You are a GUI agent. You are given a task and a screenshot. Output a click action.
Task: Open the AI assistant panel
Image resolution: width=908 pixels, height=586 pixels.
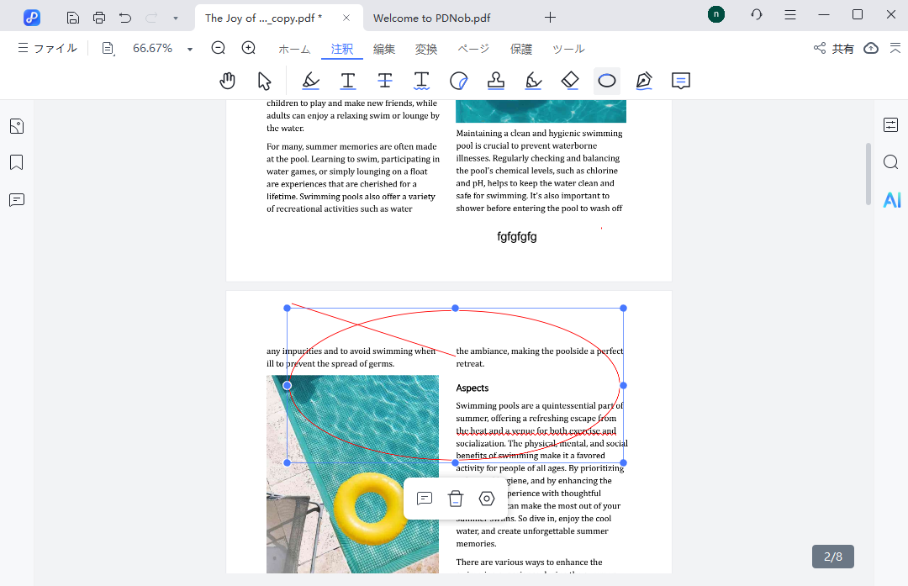[891, 200]
